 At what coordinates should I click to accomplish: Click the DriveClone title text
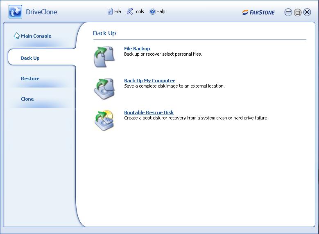point(41,12)
